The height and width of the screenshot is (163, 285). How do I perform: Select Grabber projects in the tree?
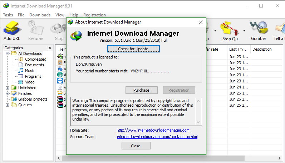tap(33, 99)
